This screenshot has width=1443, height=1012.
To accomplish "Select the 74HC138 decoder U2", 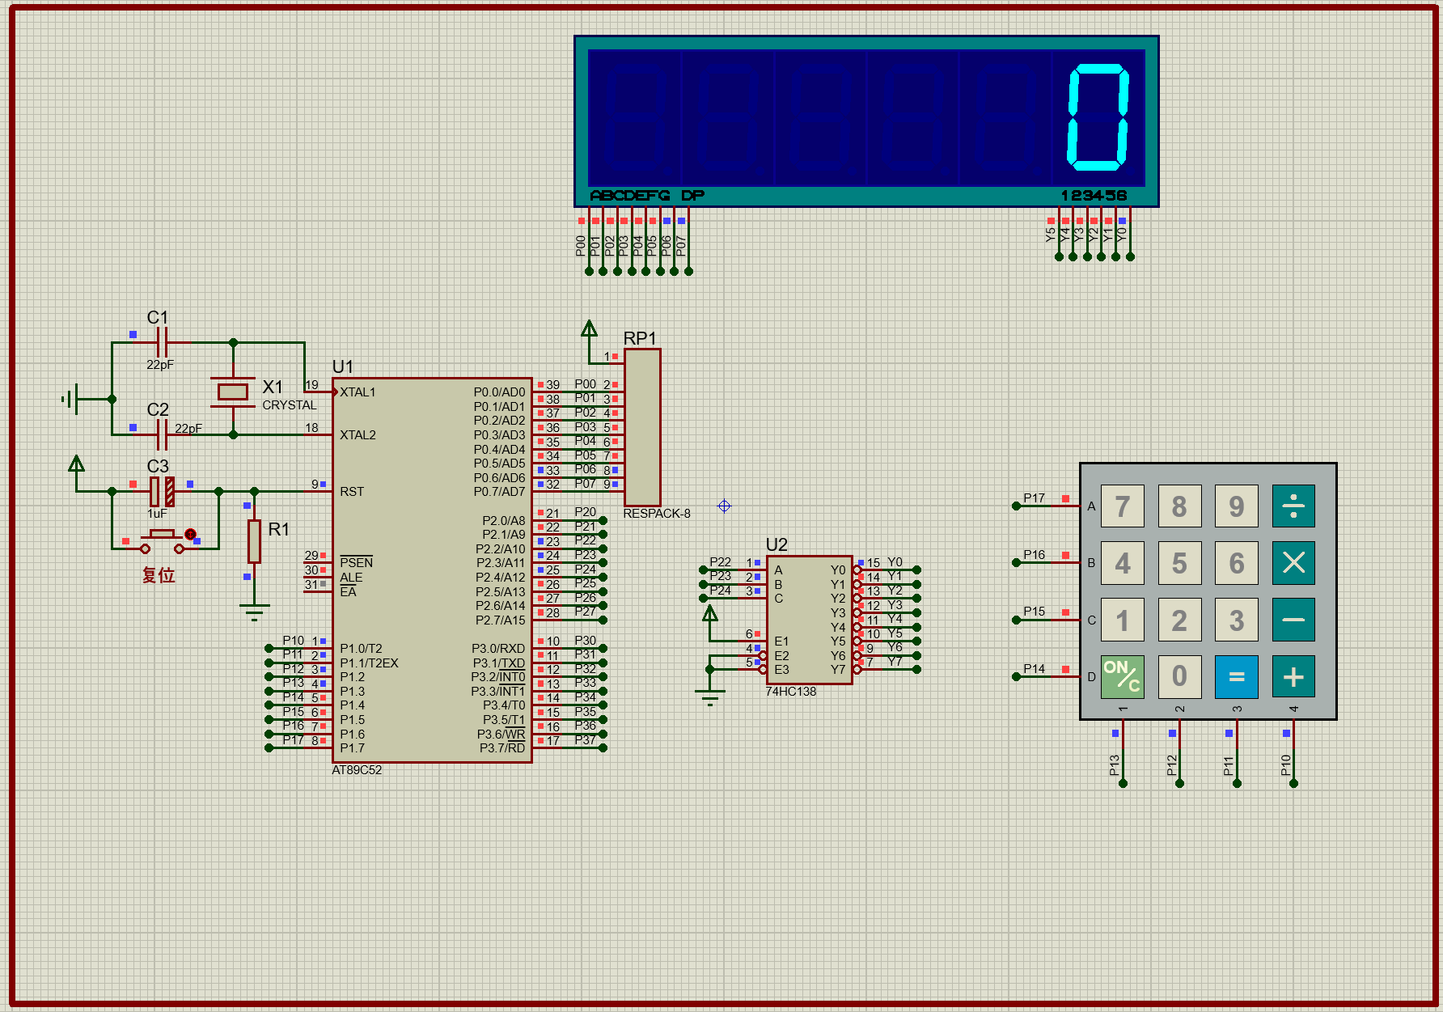I will point(810,620).
